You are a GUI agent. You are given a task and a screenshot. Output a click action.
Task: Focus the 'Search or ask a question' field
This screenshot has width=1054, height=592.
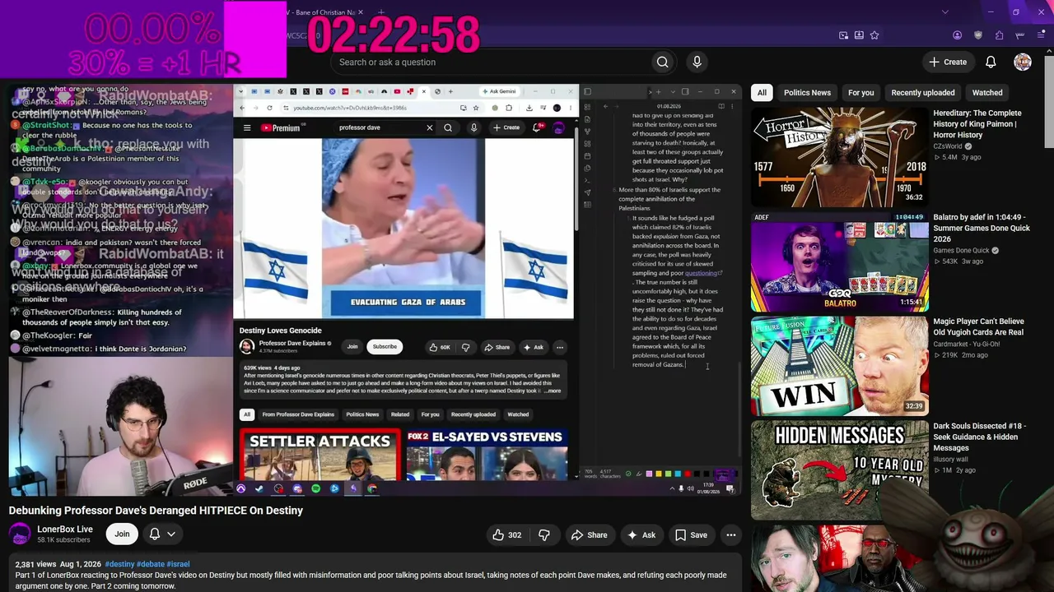tap(491, 62)
